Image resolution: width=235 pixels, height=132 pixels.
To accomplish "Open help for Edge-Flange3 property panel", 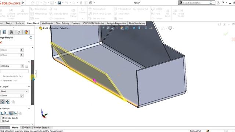I will (x=31, y=37).
